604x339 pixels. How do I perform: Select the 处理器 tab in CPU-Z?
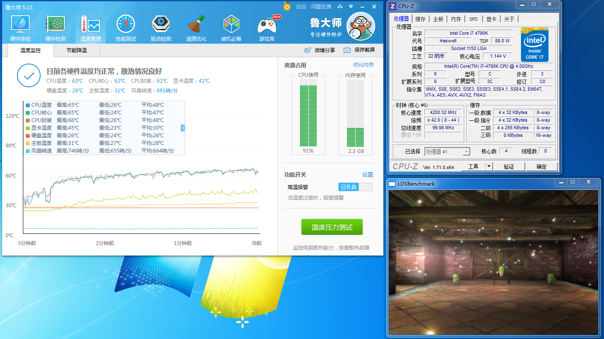pos(401,19)
